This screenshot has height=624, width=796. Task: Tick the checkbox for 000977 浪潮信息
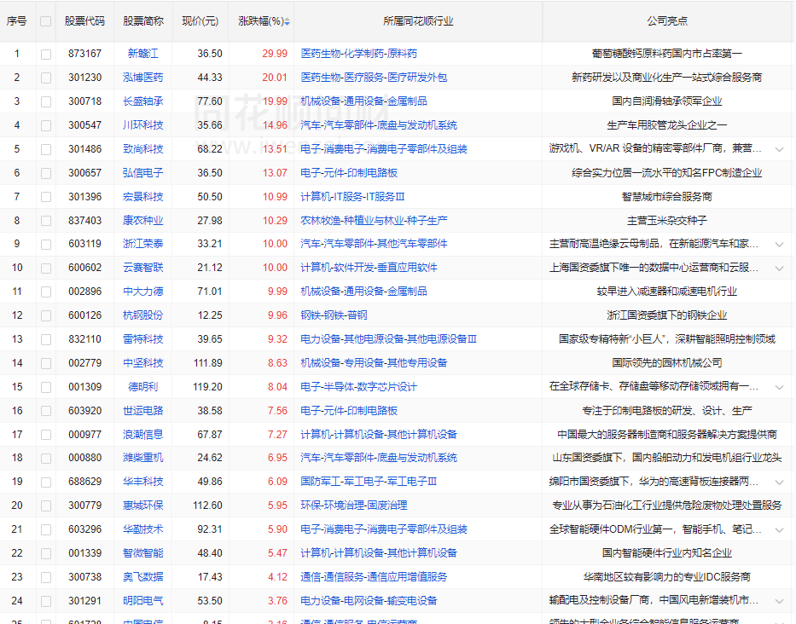click(46, 436)
